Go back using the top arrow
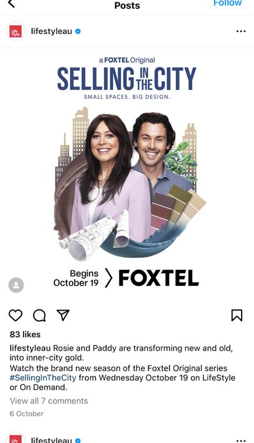254x443 pixels. click(x=11, y=4)
